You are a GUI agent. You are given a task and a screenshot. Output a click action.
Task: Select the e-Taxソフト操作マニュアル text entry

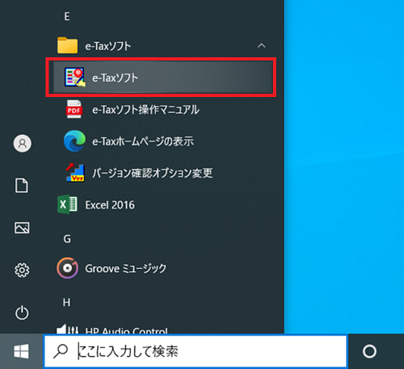[145, 110]
